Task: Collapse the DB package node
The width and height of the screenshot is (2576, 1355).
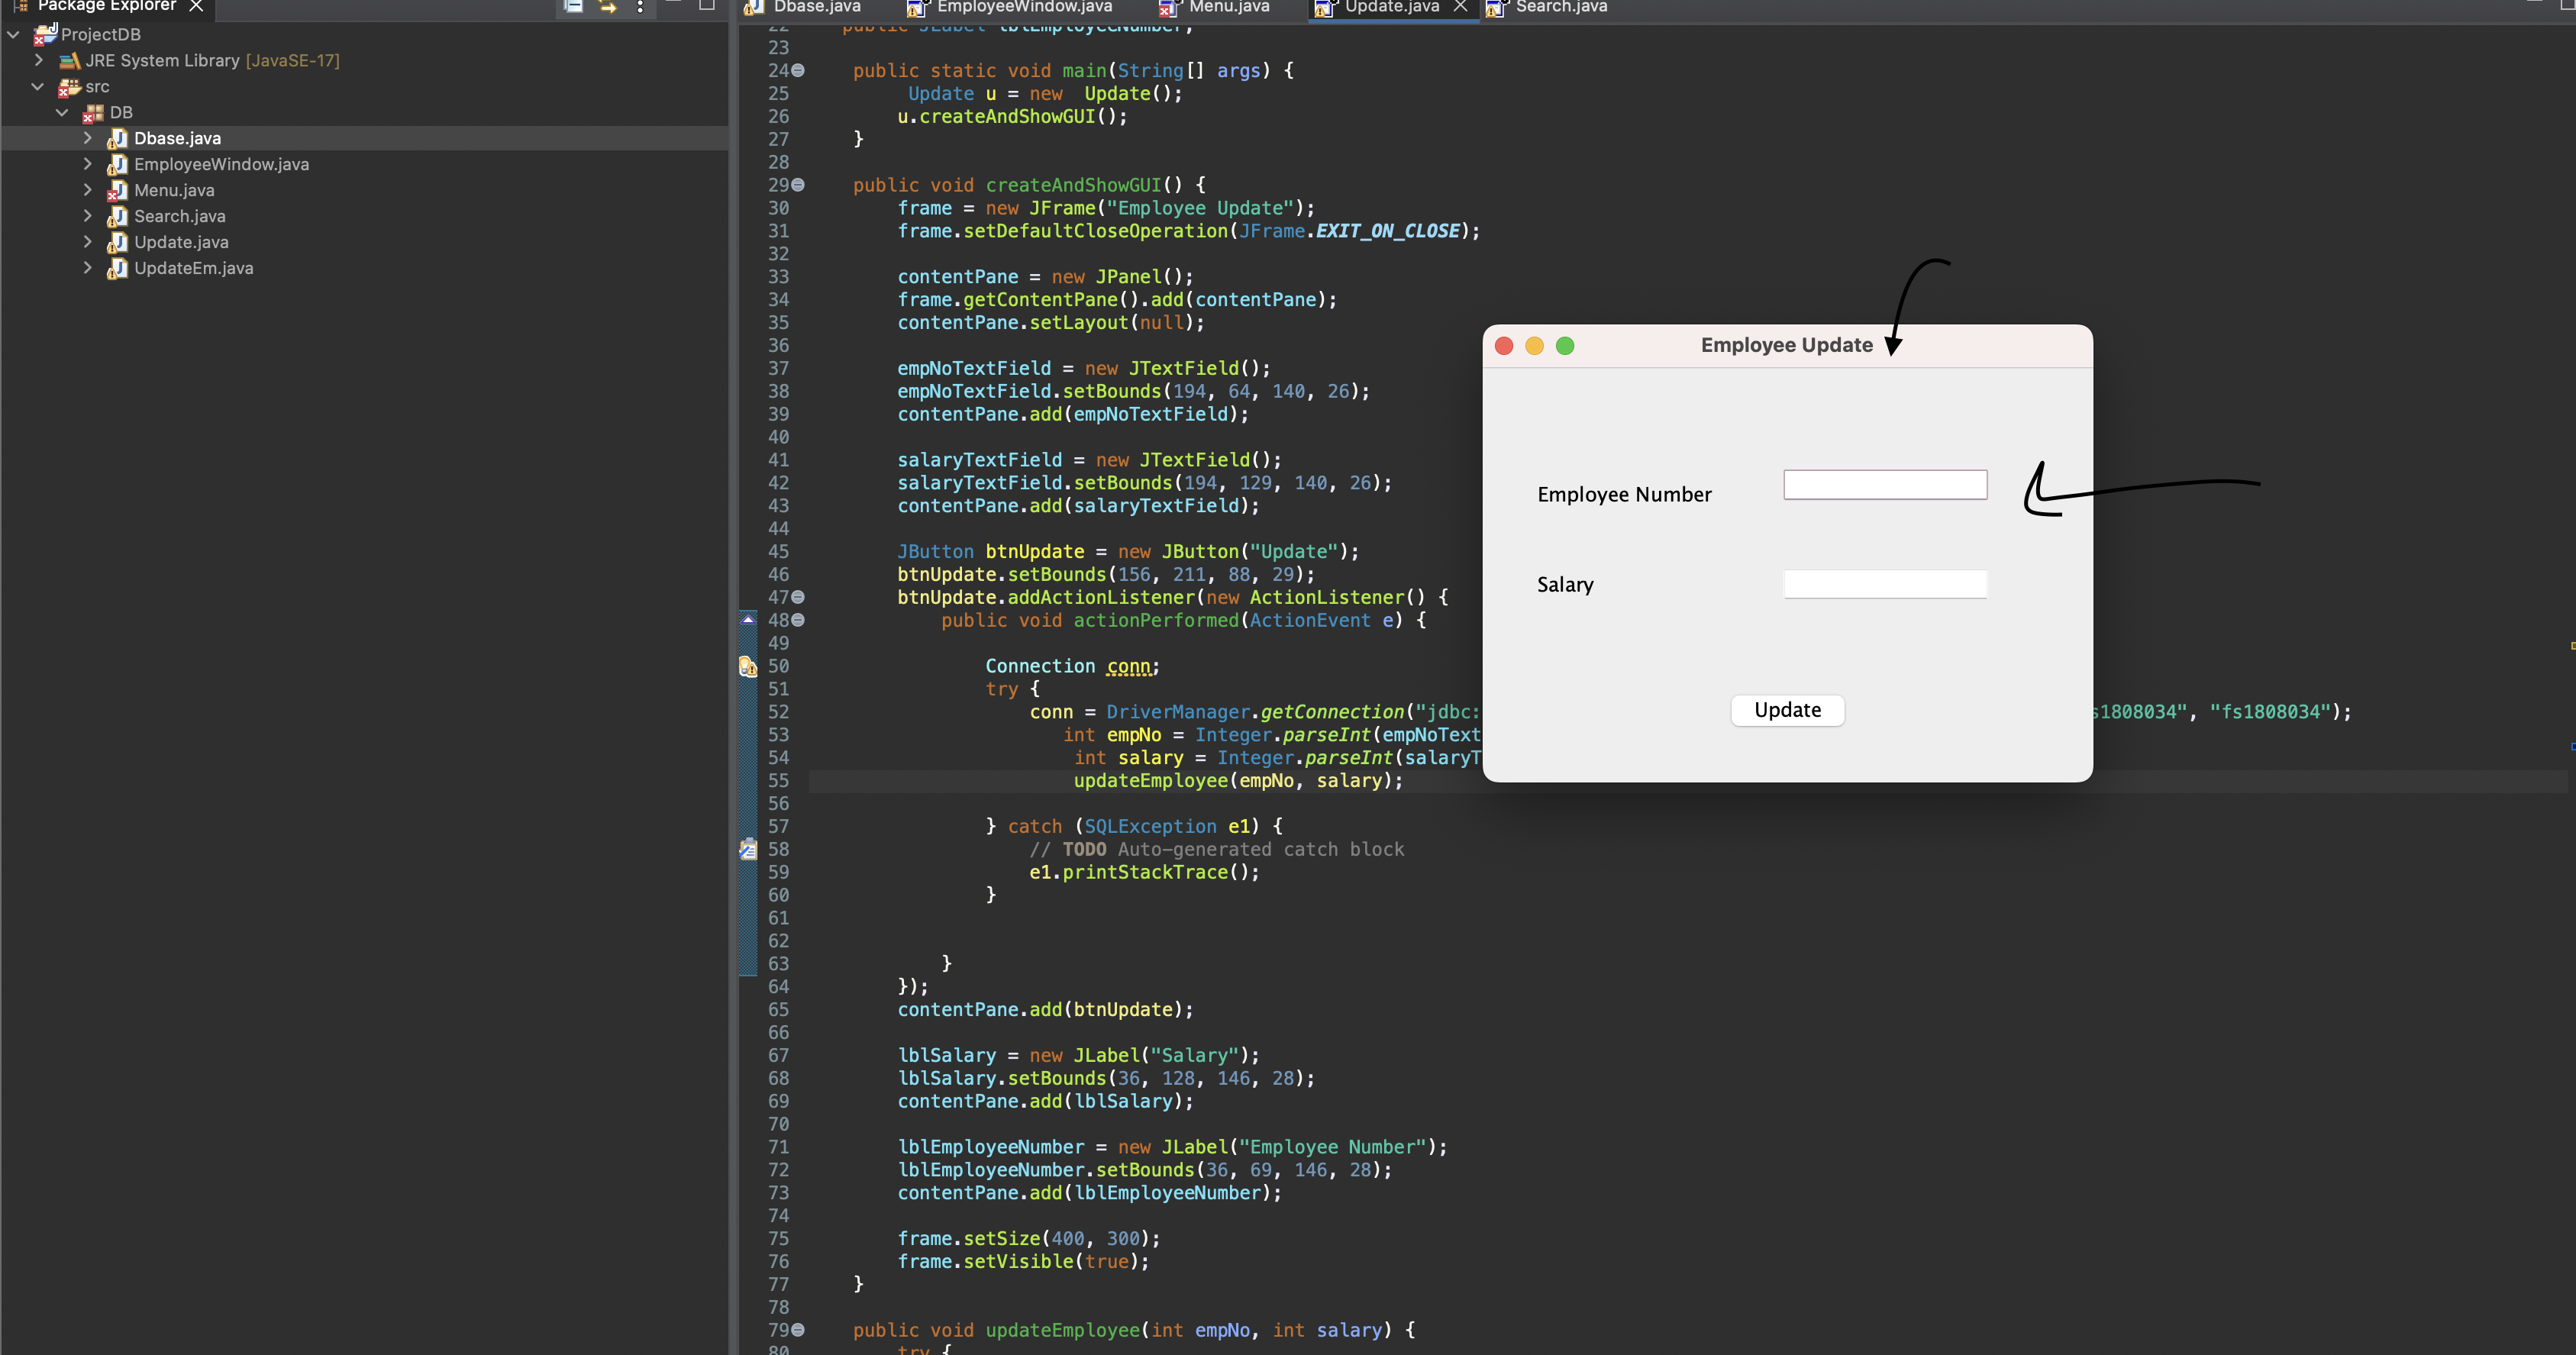Action: (x=62, y=113)
